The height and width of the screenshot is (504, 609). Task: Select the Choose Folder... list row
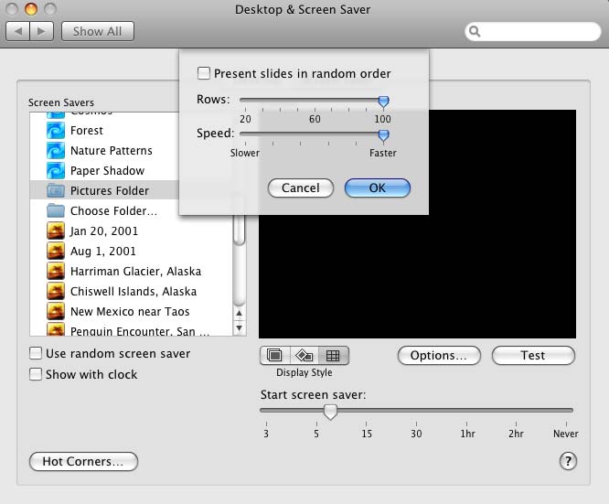click(x=131, y=211)
